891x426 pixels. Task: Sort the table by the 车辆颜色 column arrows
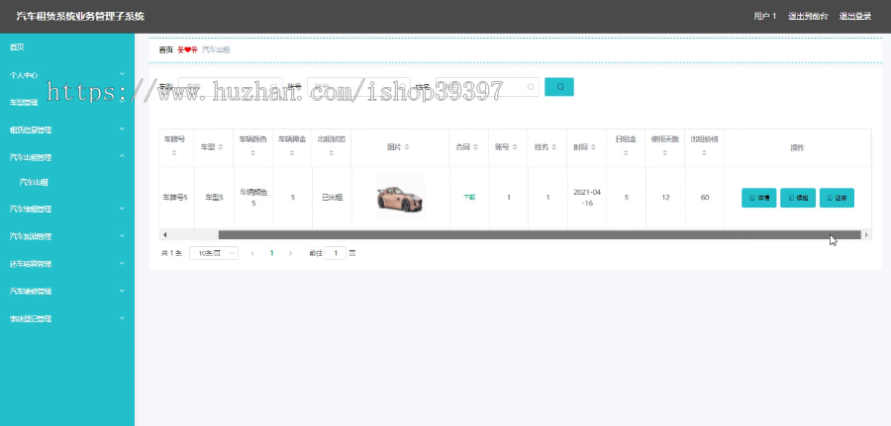tap(252, 153)
